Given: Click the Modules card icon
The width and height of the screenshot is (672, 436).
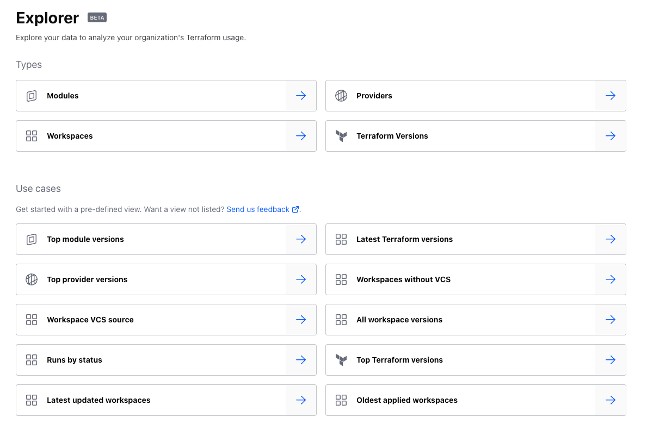Looking at the screenshot, I should pos(32,96).
